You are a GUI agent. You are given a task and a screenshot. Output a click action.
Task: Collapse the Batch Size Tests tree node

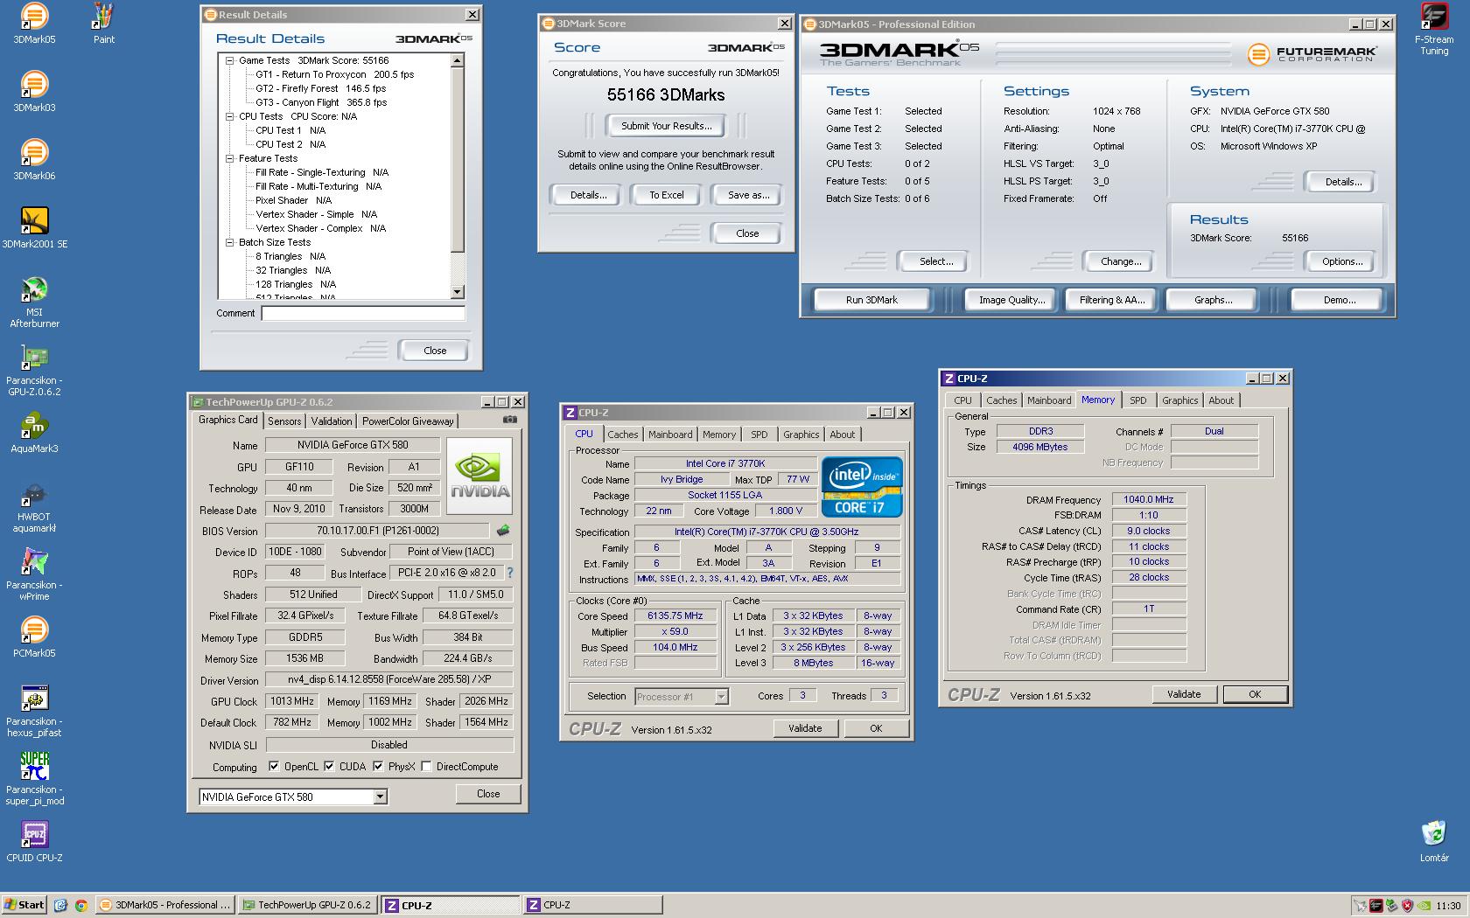pos(230,242)
